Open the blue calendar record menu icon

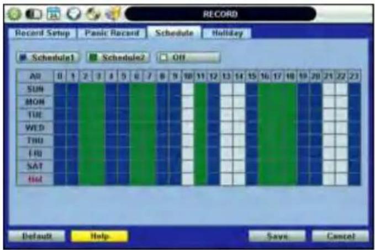click(x=54, y=14)
